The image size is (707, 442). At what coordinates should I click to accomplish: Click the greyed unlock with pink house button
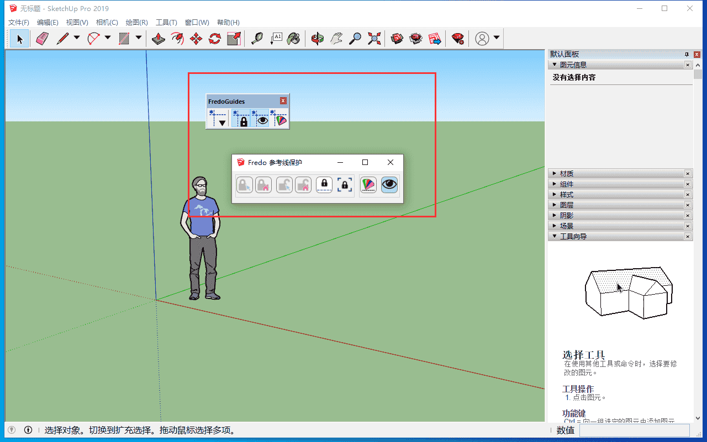click(303, 184)
